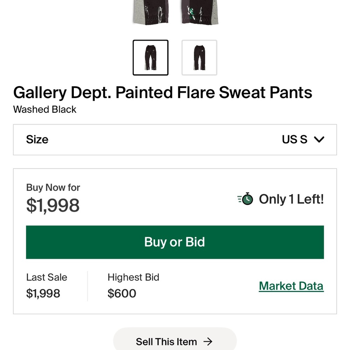Click the Sell This Item button
Viewport: 350px width, 350px height.
[x=175, y=342]
